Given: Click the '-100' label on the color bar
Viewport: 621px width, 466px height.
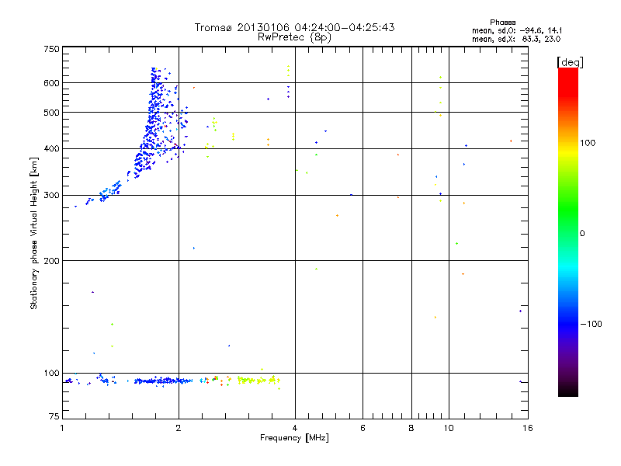Looking at the screenshot, I should click(x=592, y=324).
